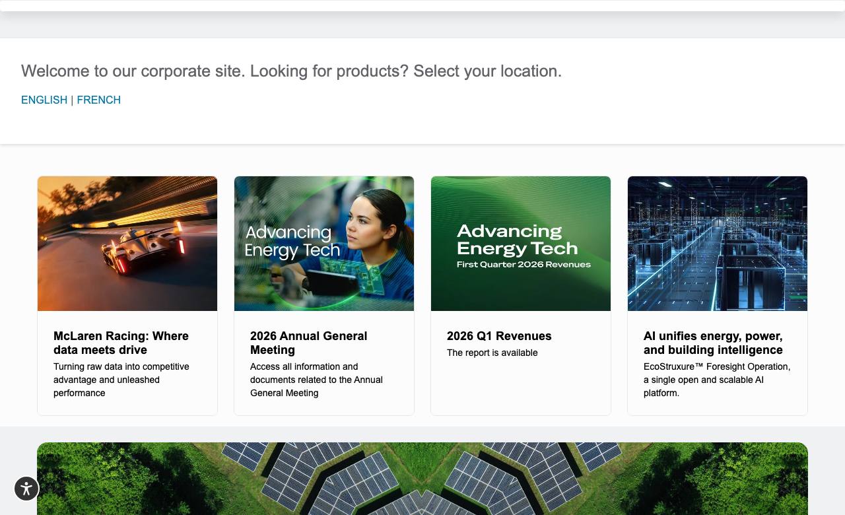
Task: Click 'Access all information and documents' description
Action: click(x=316, y=380)
